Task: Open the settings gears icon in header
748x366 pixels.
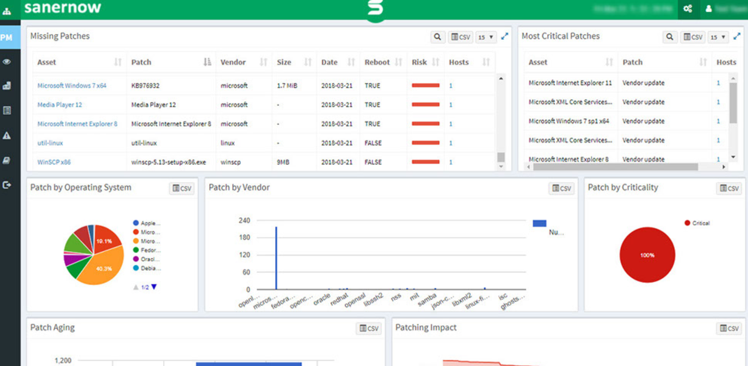Action: tap(688, 9)
